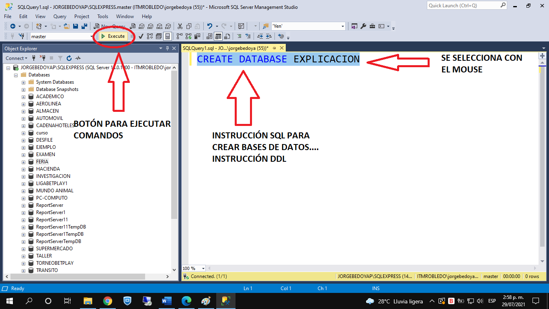Open a new DMX query
This screenshot has width=549, height=309.
[150, 26]
